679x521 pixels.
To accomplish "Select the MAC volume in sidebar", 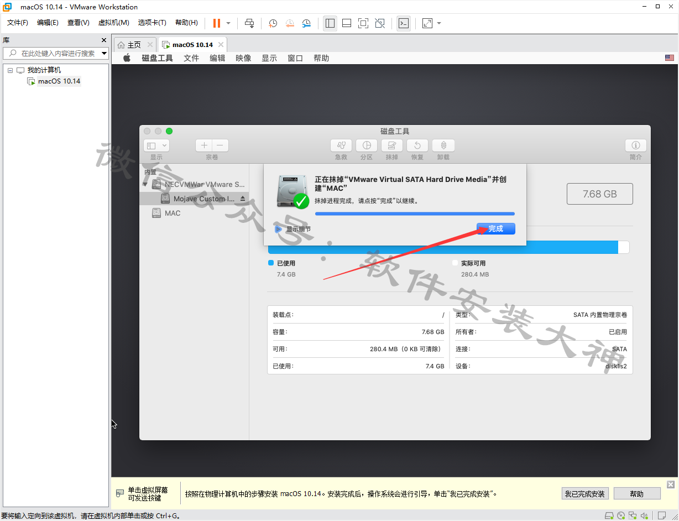I will 173,213.
